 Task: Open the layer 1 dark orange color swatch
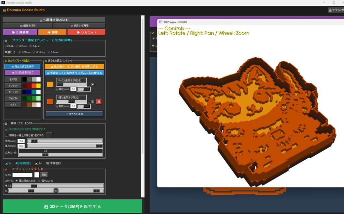click(50, 101)
